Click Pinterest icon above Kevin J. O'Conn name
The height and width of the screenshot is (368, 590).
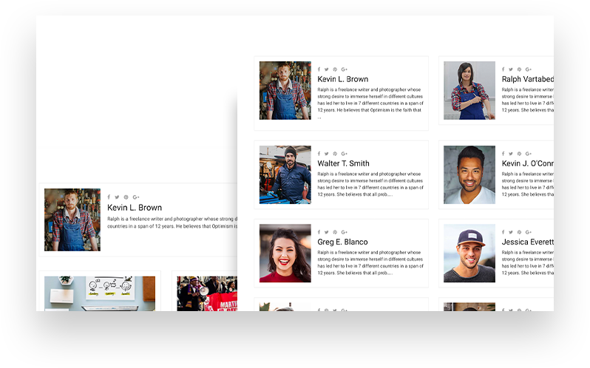click(x=519, y=154)
